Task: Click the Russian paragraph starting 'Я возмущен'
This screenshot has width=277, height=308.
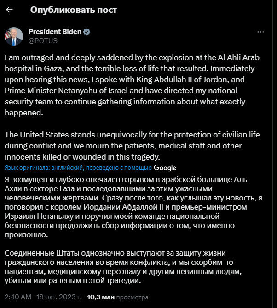Action: click(x=129, y=207)
